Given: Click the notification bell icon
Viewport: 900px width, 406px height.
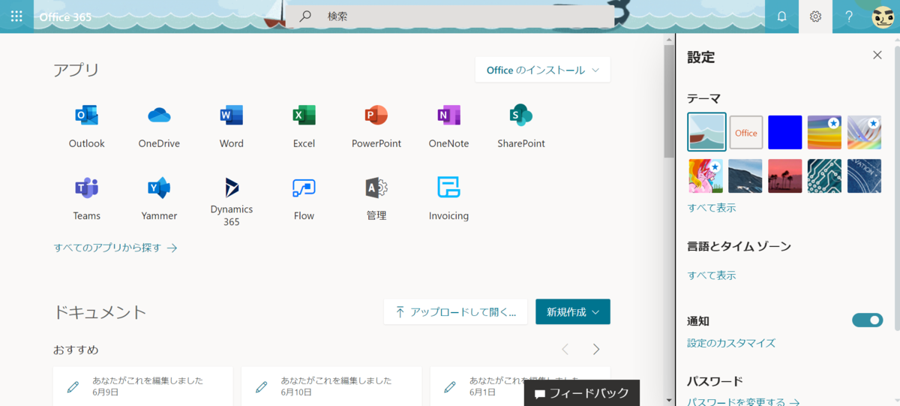Looking at the screenshot, I should pos(781,17).
